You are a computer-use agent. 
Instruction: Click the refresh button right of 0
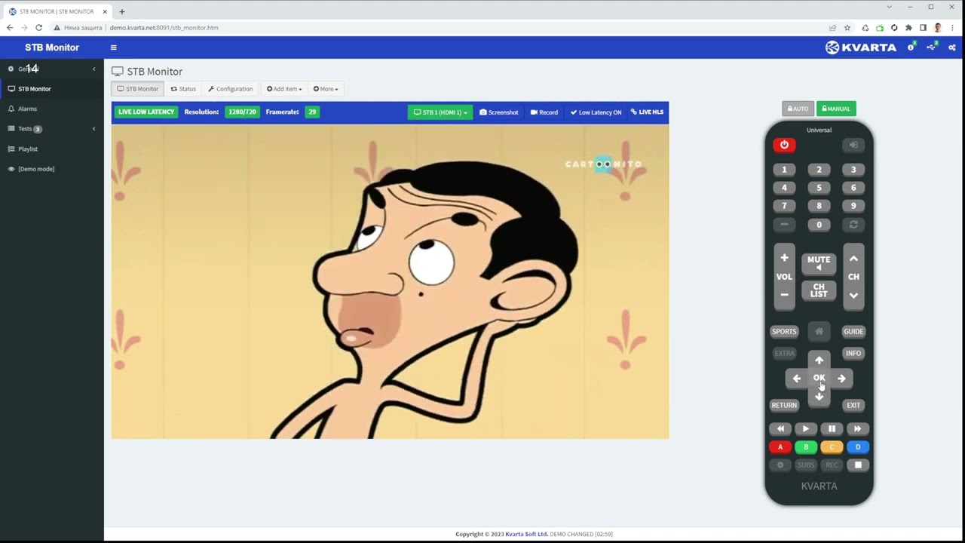pyautogui.click(x=853, y=225)
